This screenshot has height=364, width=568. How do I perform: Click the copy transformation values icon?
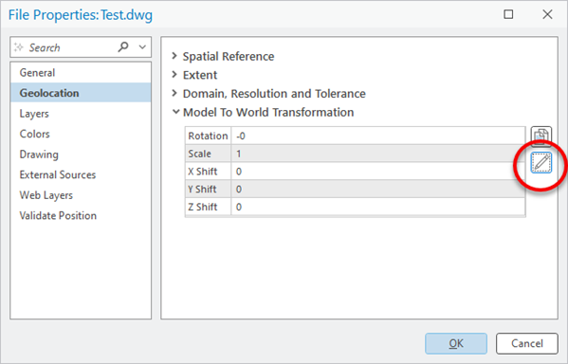[541, 136]
